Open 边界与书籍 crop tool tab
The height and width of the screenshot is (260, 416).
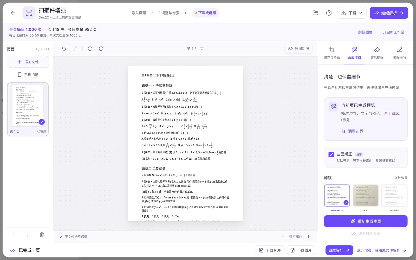(x=332, y=53)
